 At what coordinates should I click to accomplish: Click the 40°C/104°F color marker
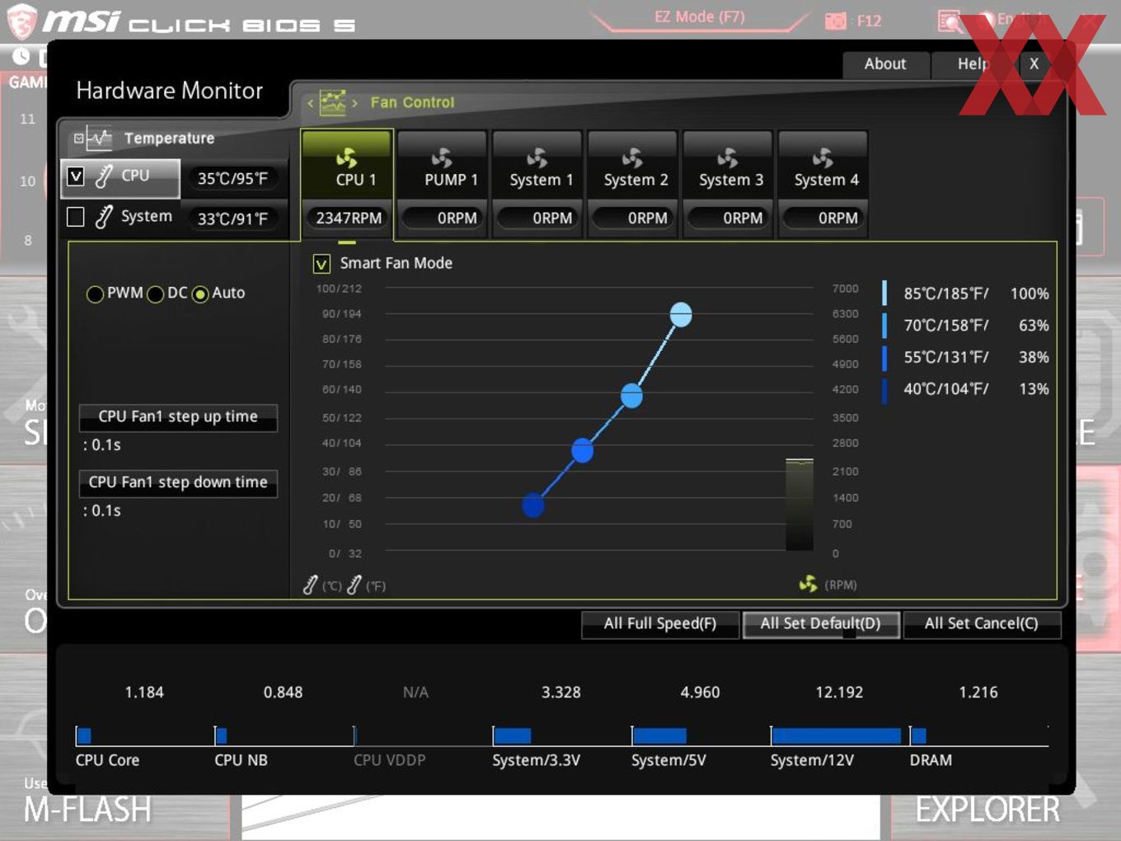pyautogui.click(x=884, y=389)
